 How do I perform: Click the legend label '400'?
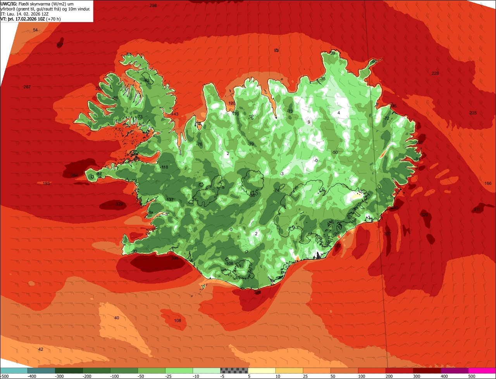(444, 376)
